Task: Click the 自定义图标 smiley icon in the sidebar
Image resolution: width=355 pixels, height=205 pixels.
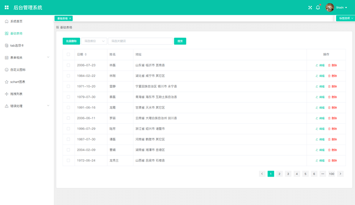Action: click(7, 70)
